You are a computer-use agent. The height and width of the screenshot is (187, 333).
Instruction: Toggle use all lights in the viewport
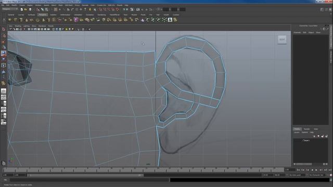click(x=67, y=29)
